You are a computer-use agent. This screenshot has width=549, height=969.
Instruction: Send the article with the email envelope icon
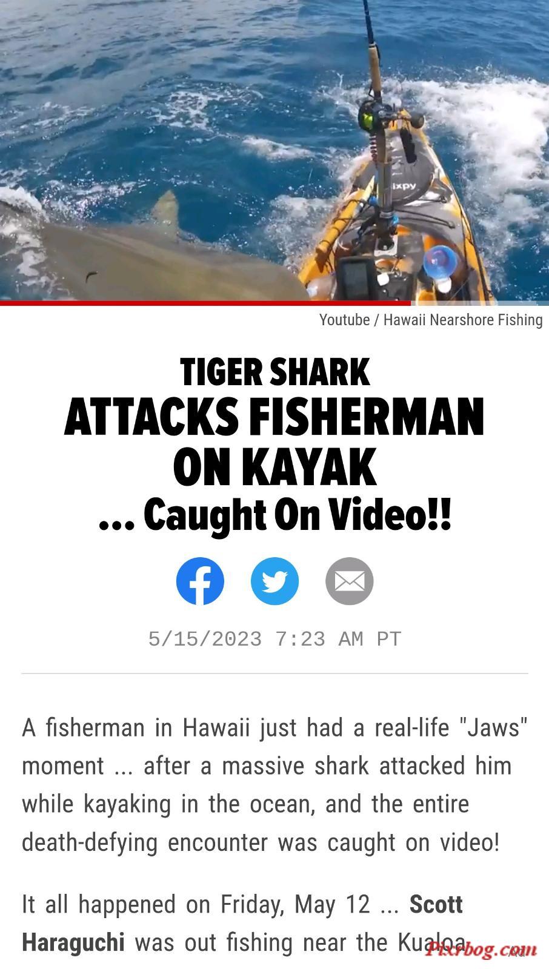click(x=350, y=581)
